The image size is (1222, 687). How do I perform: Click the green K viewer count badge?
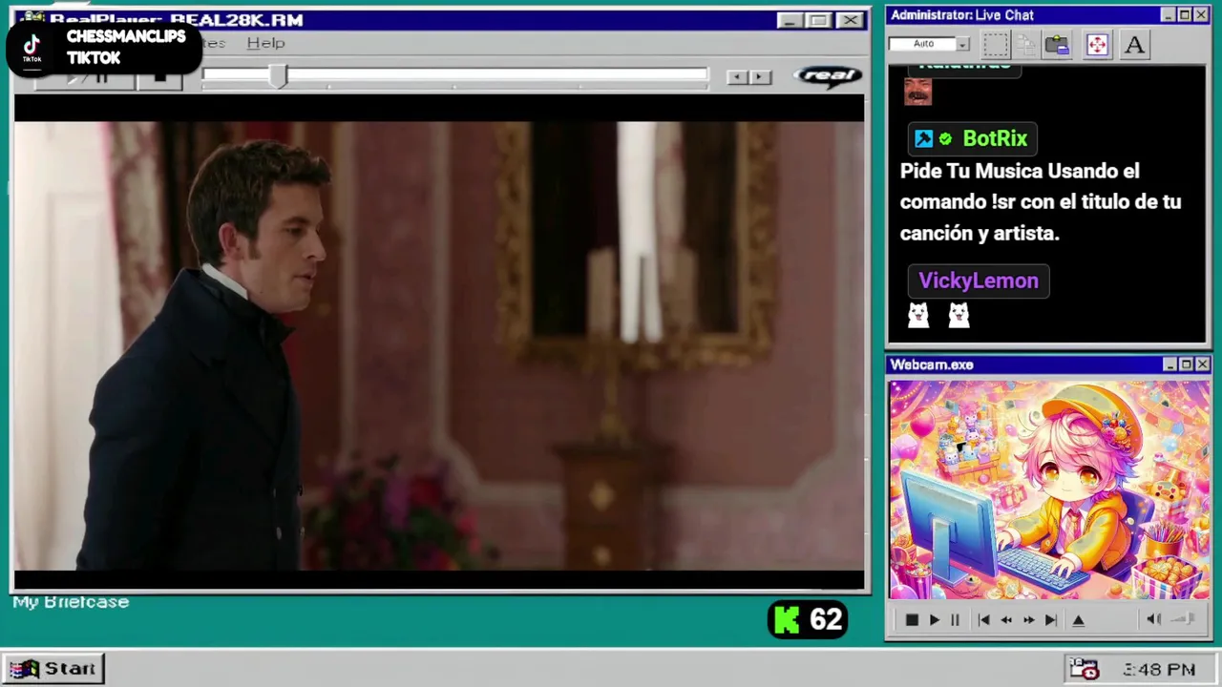(x=807, y=620)
